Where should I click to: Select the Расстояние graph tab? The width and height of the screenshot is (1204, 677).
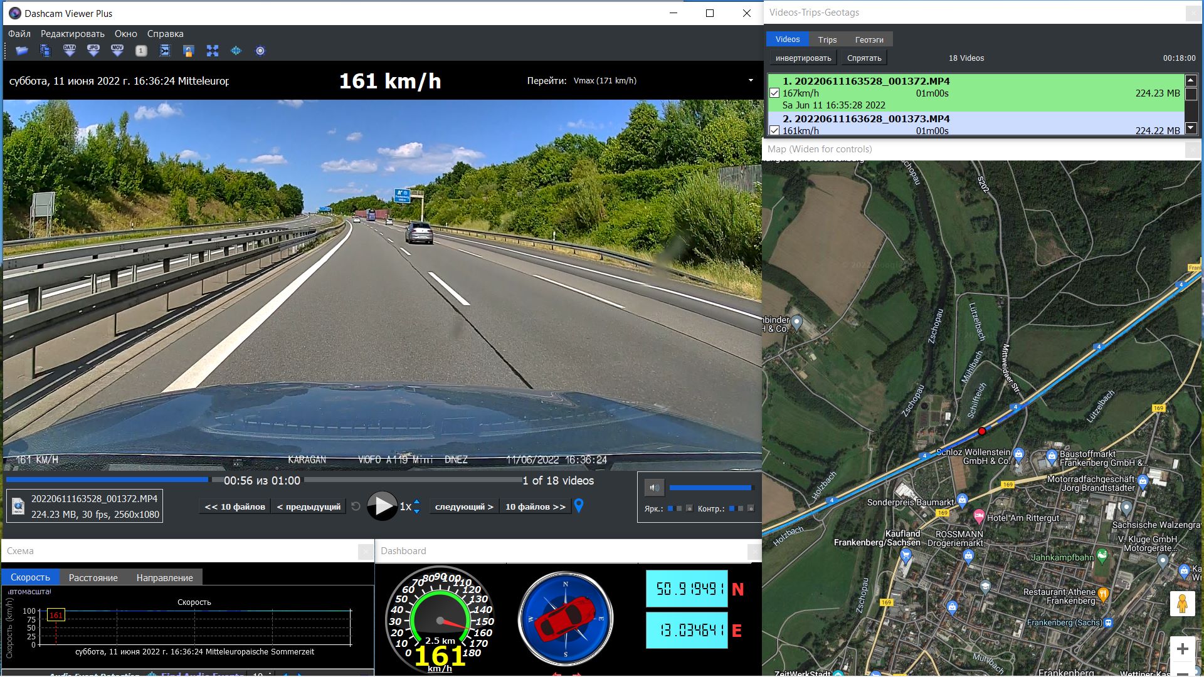click(x=93, y=577)
